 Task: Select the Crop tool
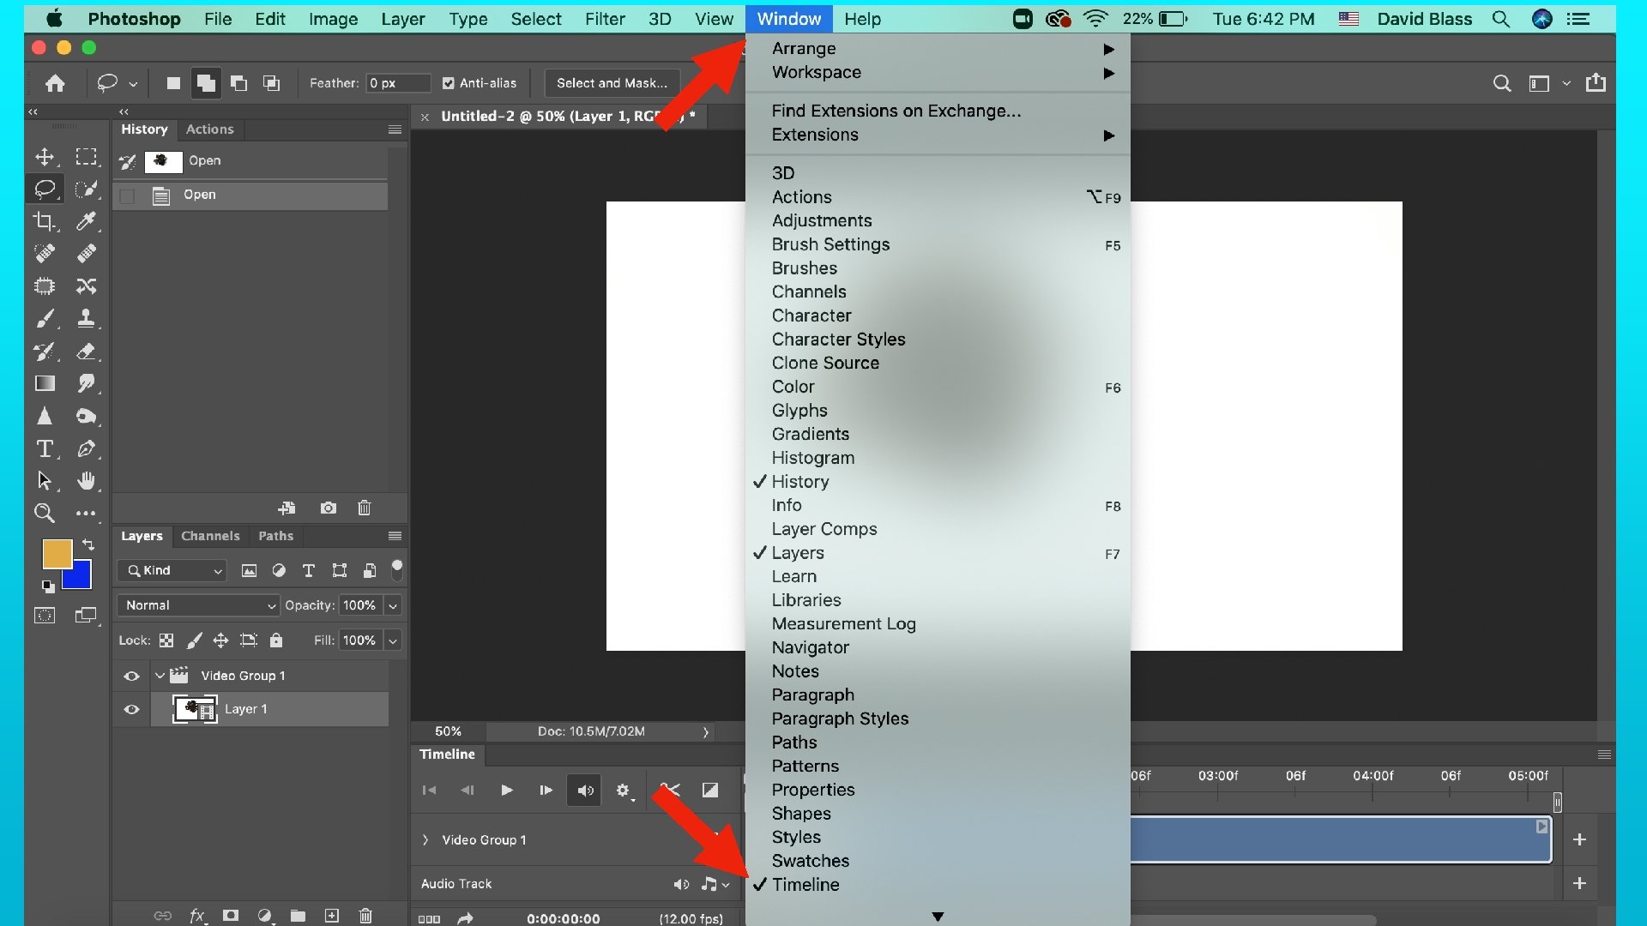[x=44, y=221]
